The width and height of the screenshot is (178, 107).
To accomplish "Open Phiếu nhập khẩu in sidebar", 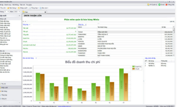I will [x=5, y=25].
